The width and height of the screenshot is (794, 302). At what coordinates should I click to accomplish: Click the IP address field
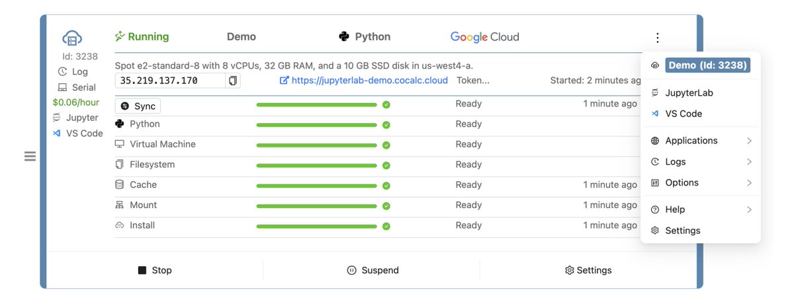169,81
